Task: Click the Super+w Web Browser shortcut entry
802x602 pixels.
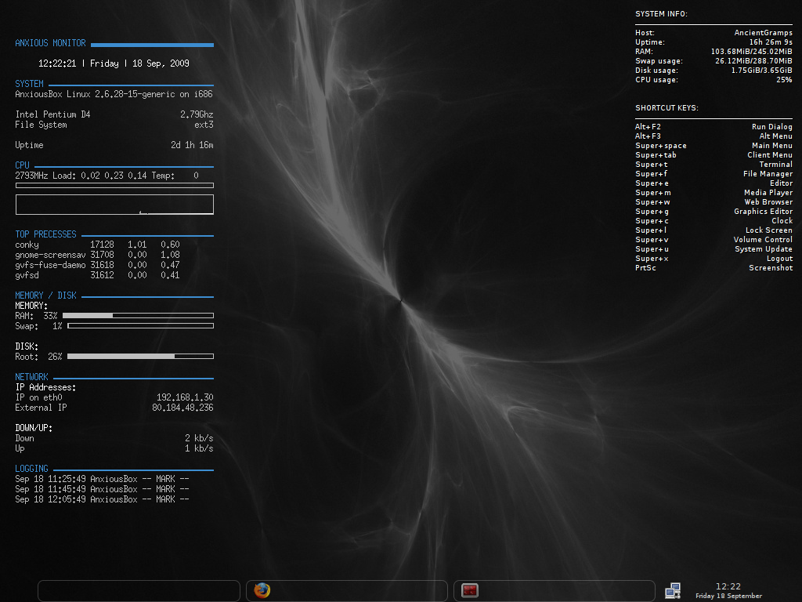Action: (x=713, y=202)
